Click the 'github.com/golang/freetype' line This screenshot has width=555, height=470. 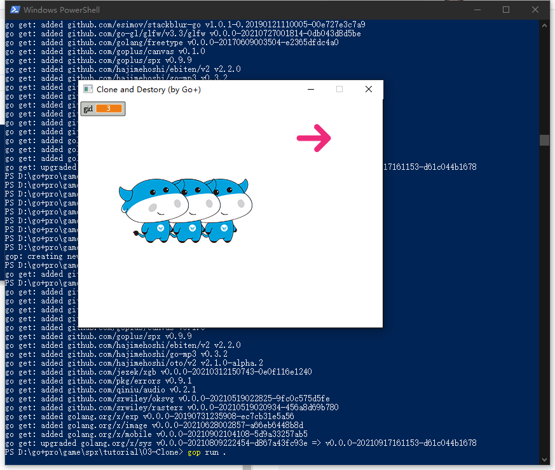pos(172,43)
